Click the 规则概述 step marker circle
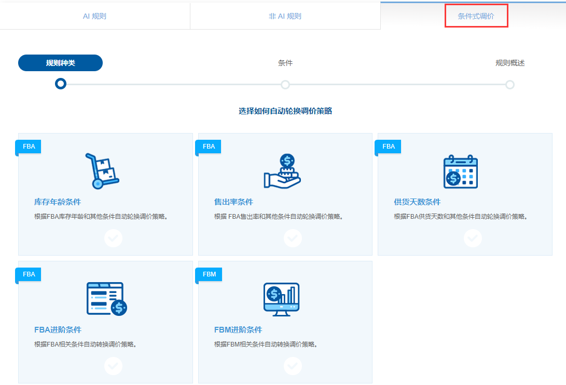This screenshot has width=566, height=385. tap(509, 85)
